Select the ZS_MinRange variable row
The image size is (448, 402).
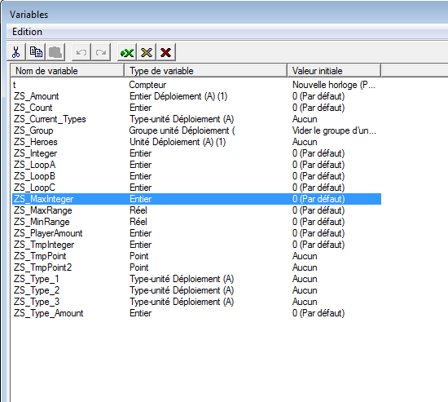[196, 222]
